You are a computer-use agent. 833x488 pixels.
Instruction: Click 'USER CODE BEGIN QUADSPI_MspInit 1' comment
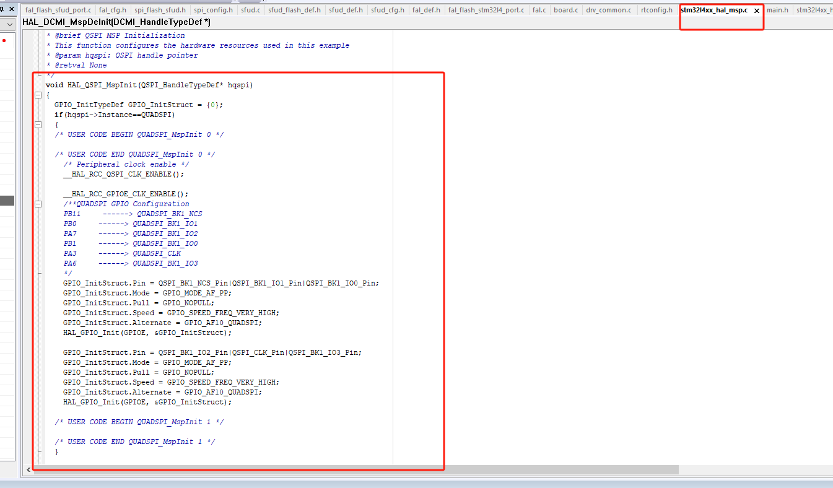click(139, 422)
